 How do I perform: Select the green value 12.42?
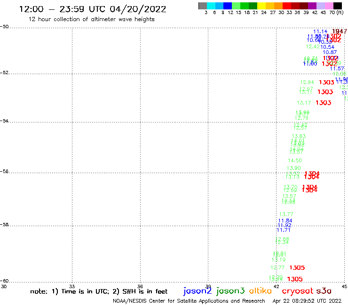(x=313, y=47)
